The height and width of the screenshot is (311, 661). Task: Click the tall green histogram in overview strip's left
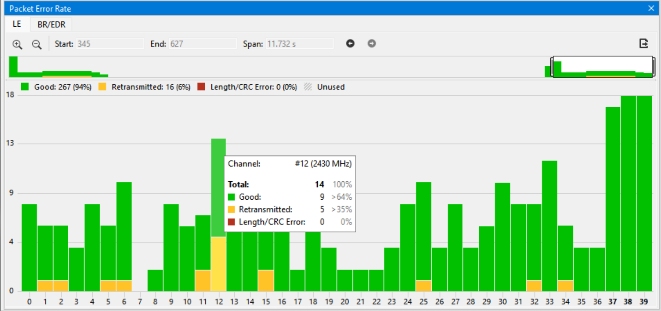[x=13, y=66]
